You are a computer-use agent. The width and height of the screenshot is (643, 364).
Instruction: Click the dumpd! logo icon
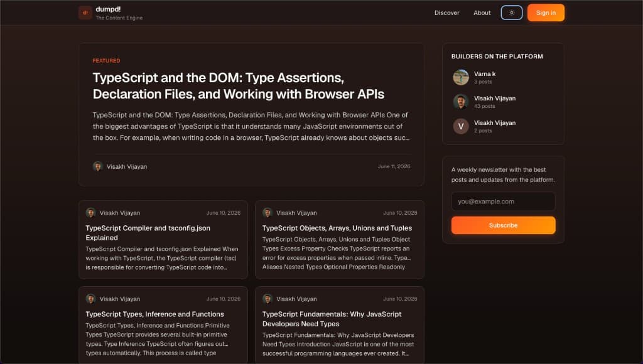coord(85,13)
